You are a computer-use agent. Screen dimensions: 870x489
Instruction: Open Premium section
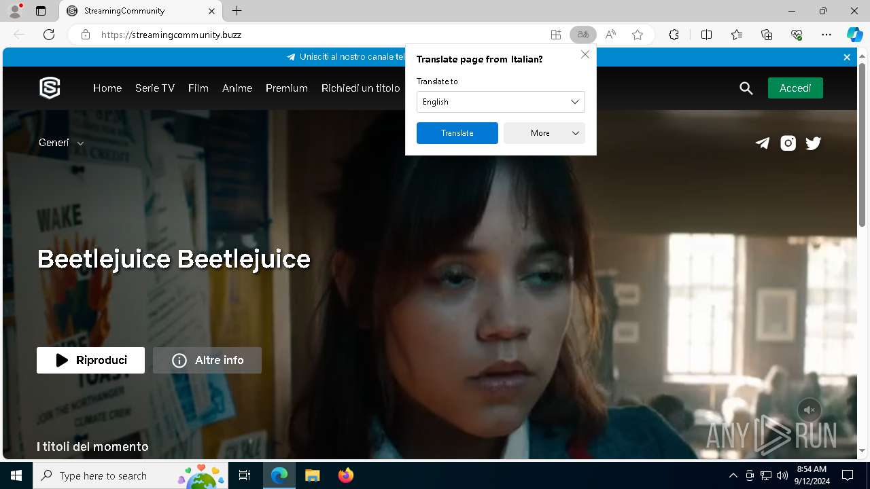pyautogui.click(x=287, y=88)
